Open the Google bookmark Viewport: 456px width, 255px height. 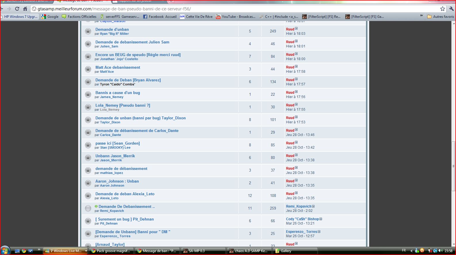(50, 17)
